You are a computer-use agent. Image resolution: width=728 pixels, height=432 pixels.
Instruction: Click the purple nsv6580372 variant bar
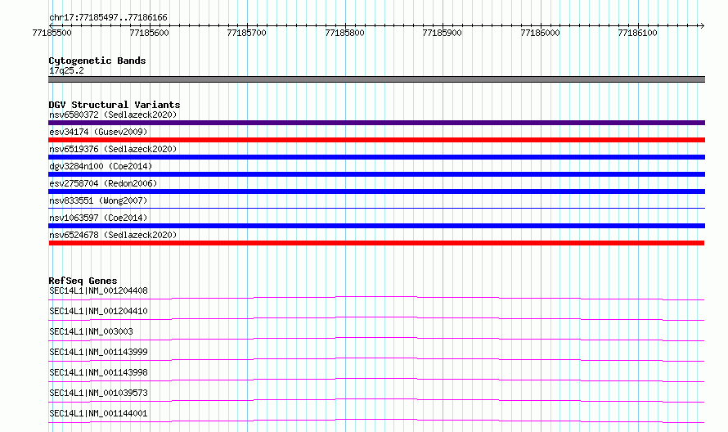point(376,123)
